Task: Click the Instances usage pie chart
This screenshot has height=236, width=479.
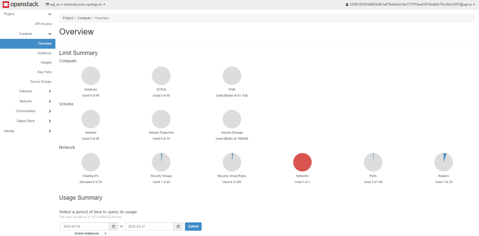Action: pyautogui.click(x=91, y=76)
